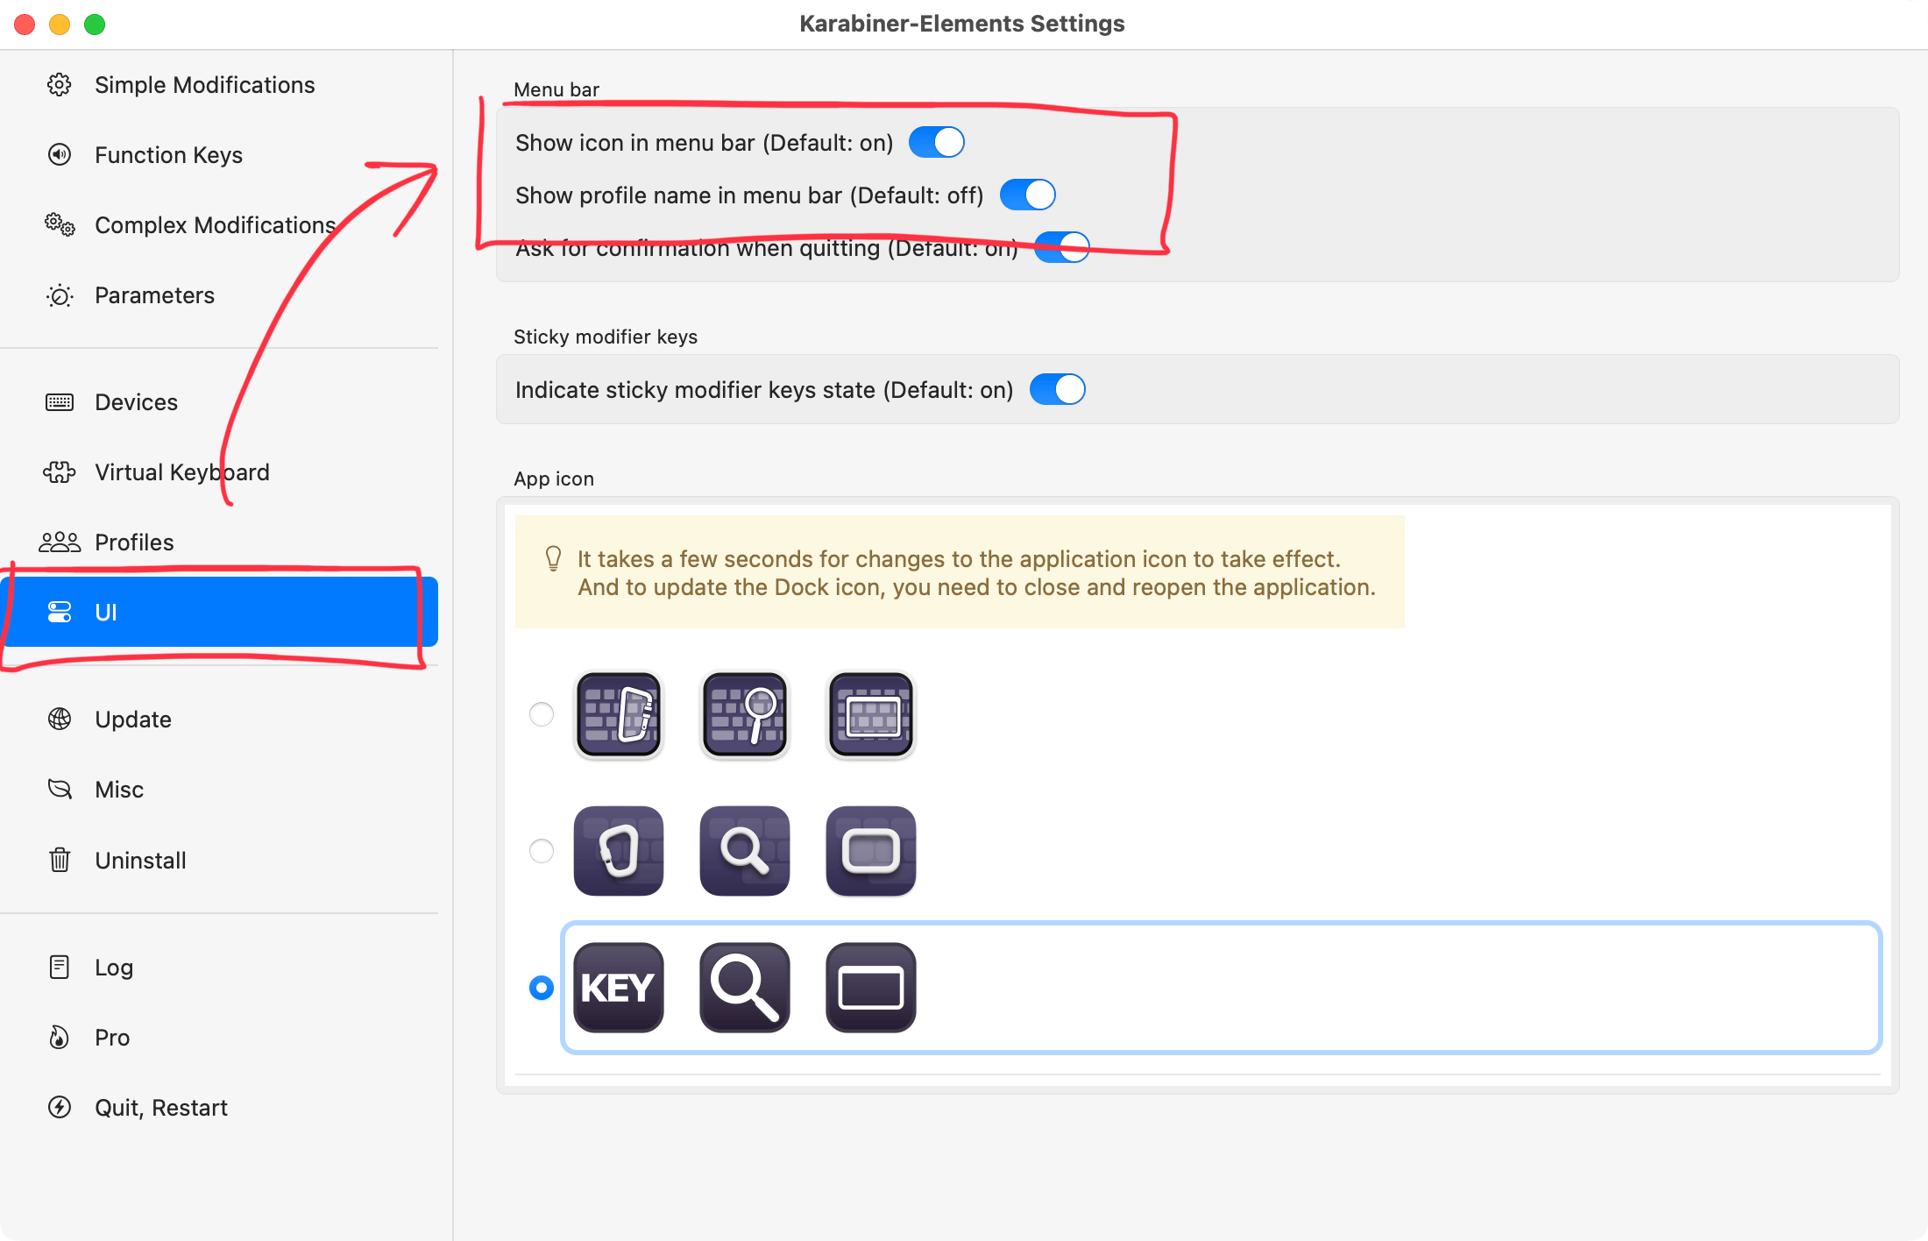The width and height of the screenshot is (1928, 1241).
Task: Select first app icon style radio button
Action: tap(541, 713)
